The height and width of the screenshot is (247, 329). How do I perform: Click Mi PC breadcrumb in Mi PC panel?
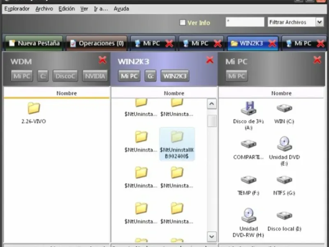237,76
